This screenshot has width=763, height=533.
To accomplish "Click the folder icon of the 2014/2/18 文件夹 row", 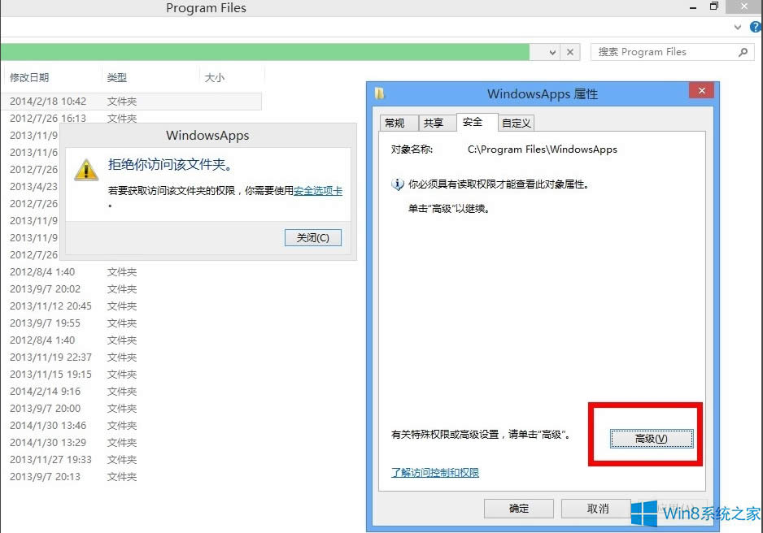I will click(x=120, y=101).
